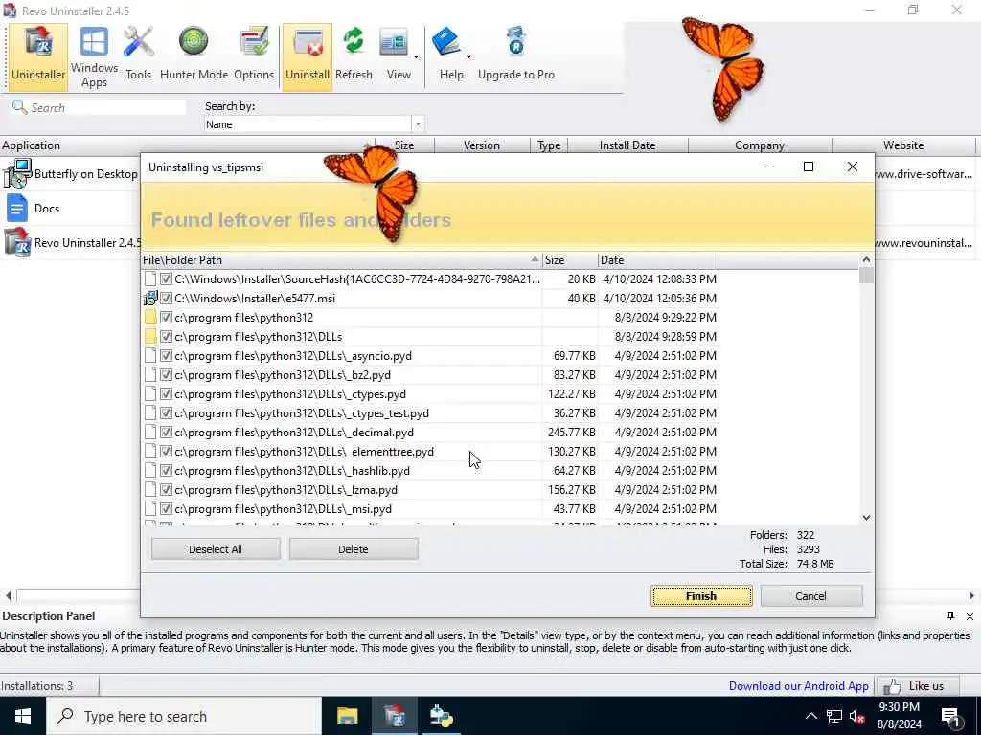This screenshot has height=735, width=981.
Task: Uncheck the e5477.msi checkbox
Action: point(166,299)
